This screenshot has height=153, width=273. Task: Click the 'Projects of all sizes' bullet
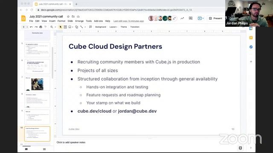tap(98, 71)
